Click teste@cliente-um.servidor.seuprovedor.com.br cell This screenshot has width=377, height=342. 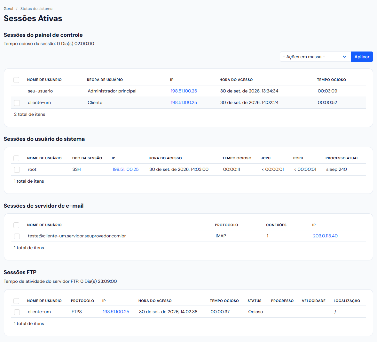[x=77, y=236]
